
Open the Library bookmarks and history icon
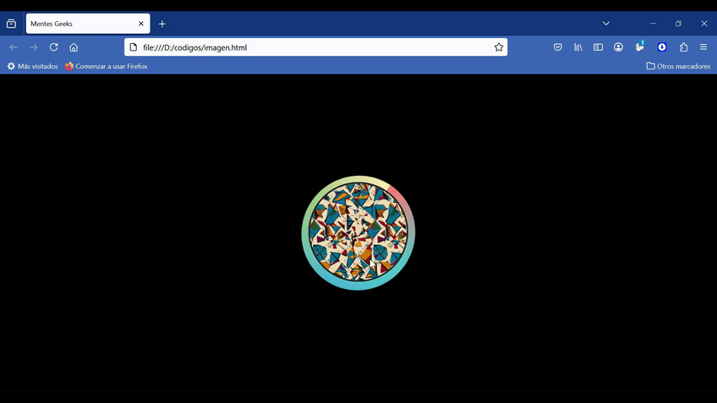click(578, 47)
